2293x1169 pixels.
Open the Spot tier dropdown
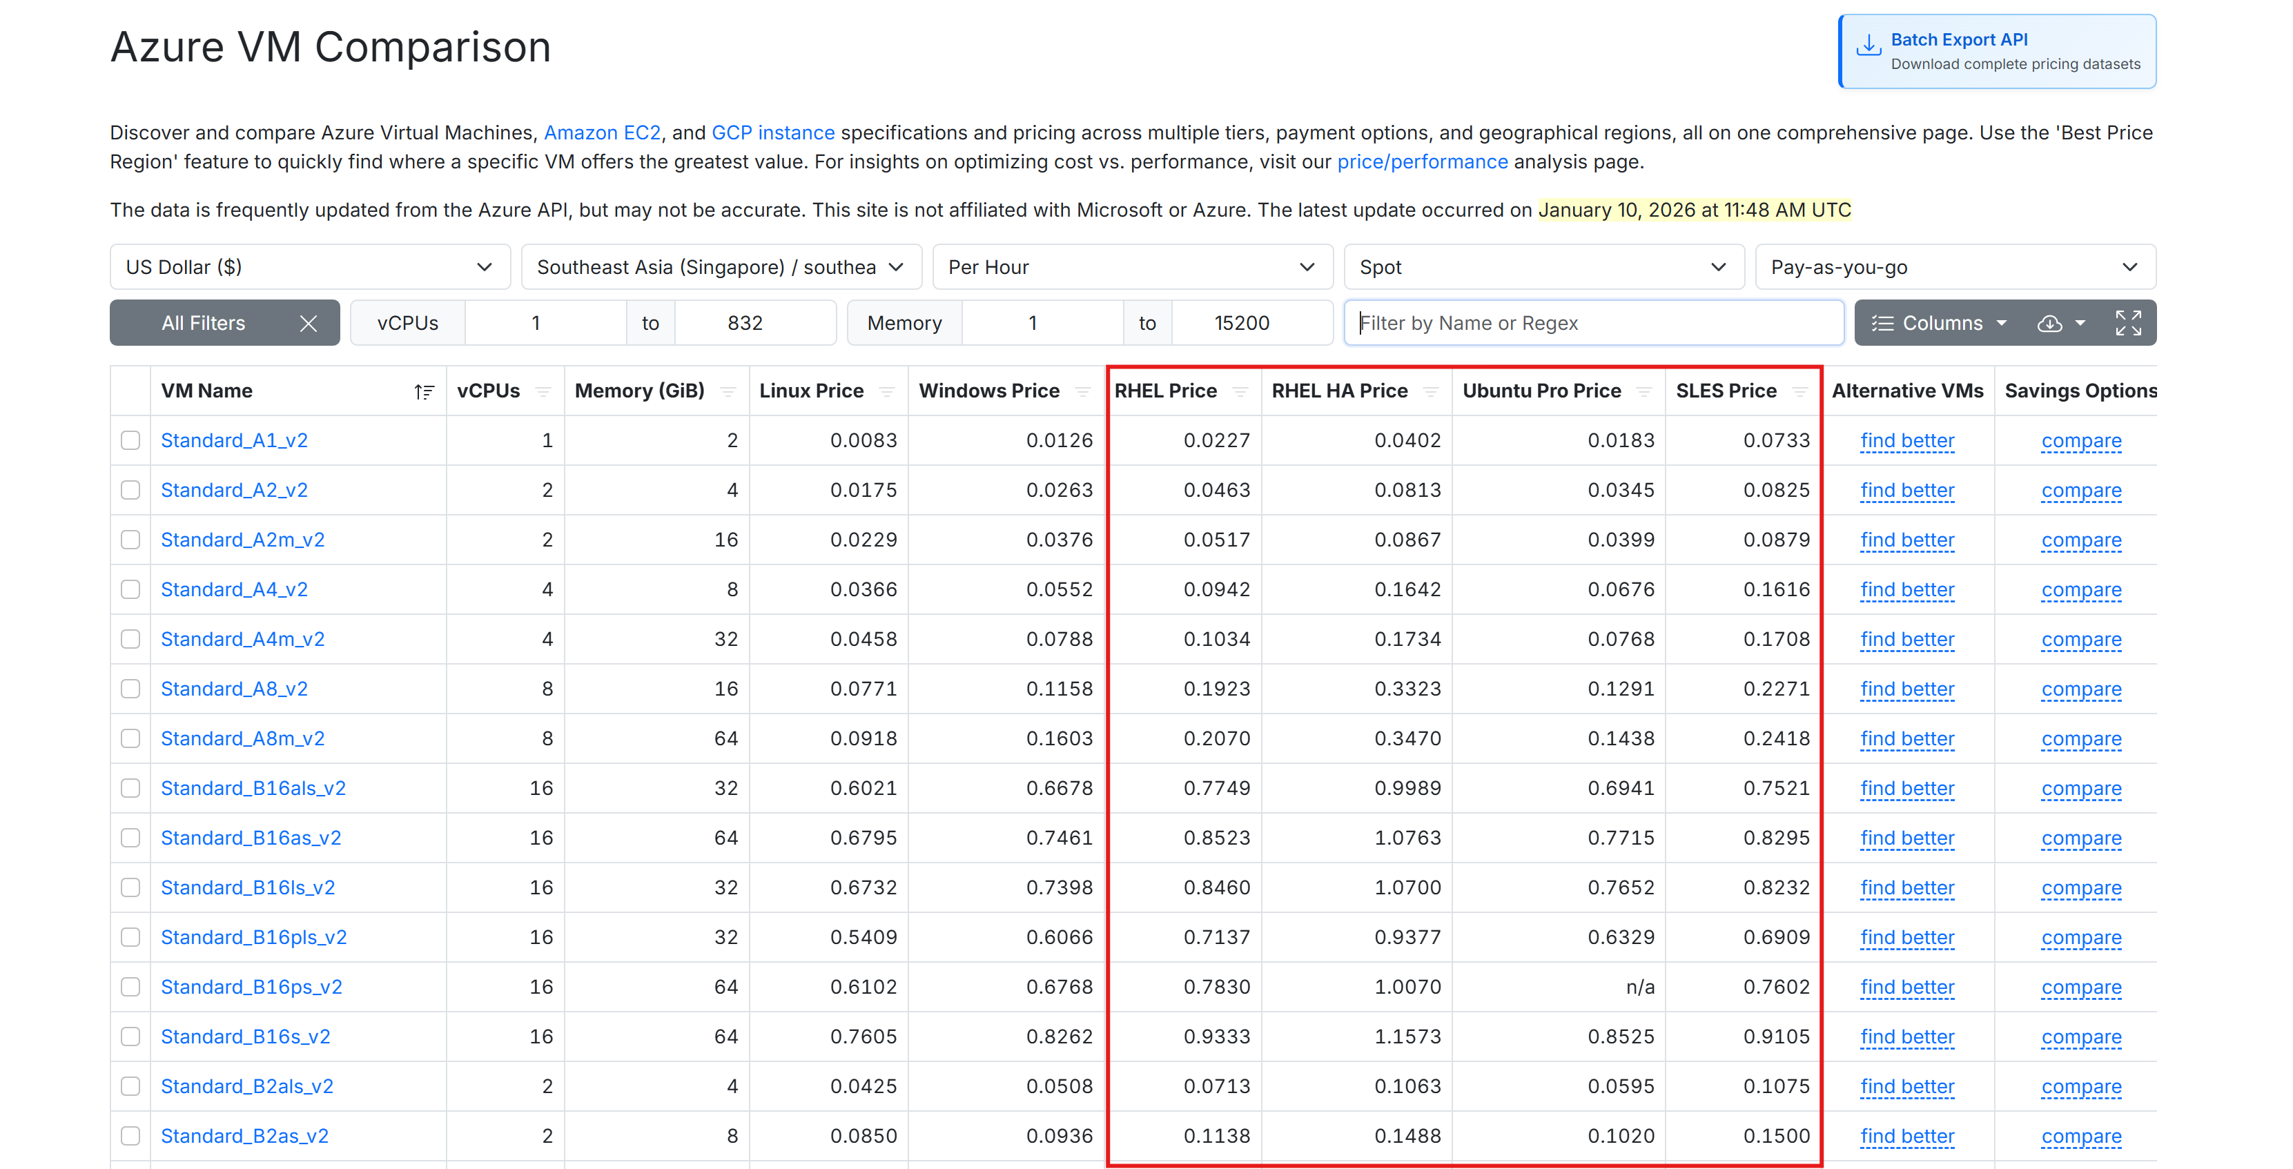[1543, 267]
